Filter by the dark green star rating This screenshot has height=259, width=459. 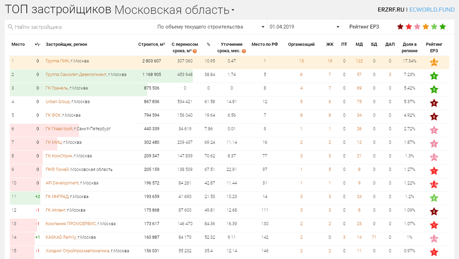click(x=443, y=27)
